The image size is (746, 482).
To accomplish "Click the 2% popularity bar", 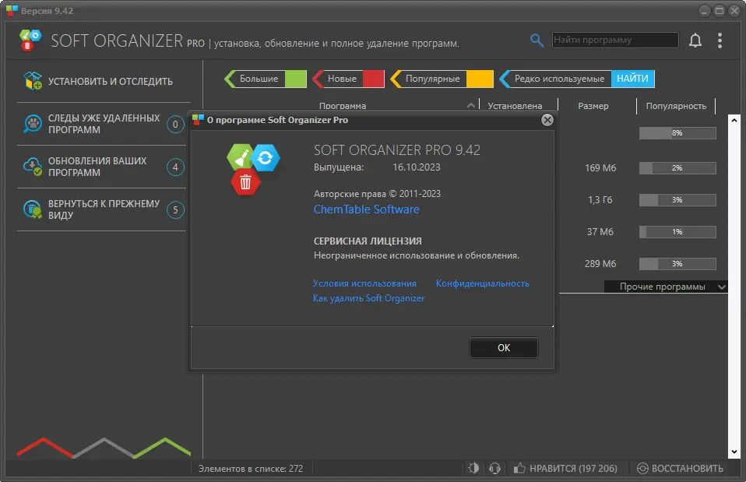I will (x=677, y=168).
